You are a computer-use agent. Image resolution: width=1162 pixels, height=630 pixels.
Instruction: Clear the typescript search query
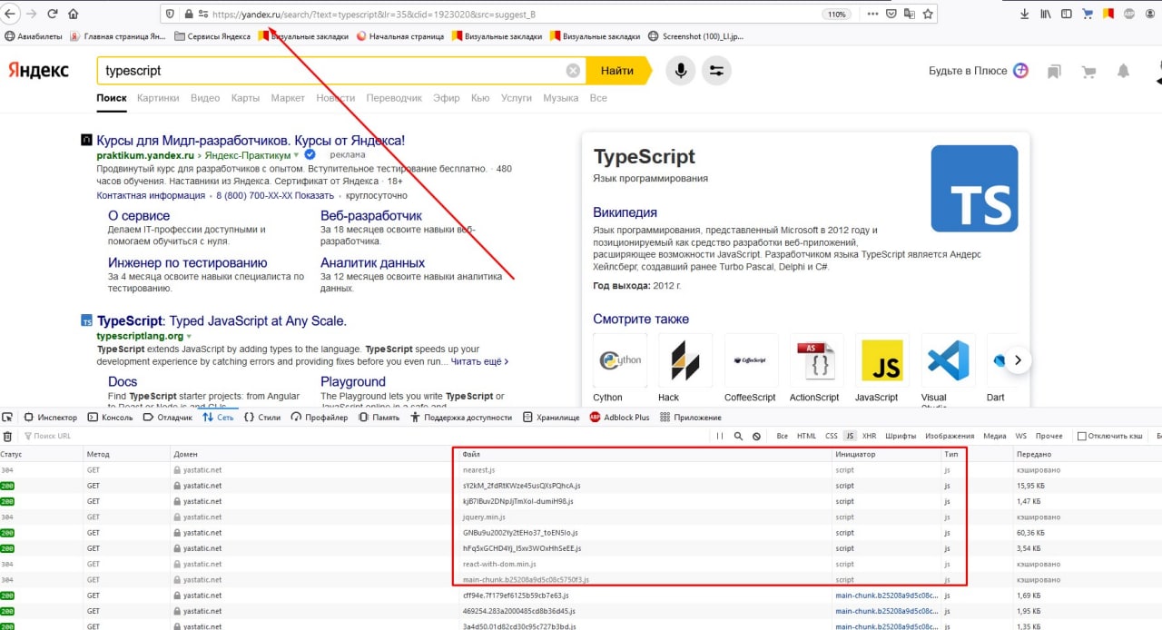tap(573, 71)
